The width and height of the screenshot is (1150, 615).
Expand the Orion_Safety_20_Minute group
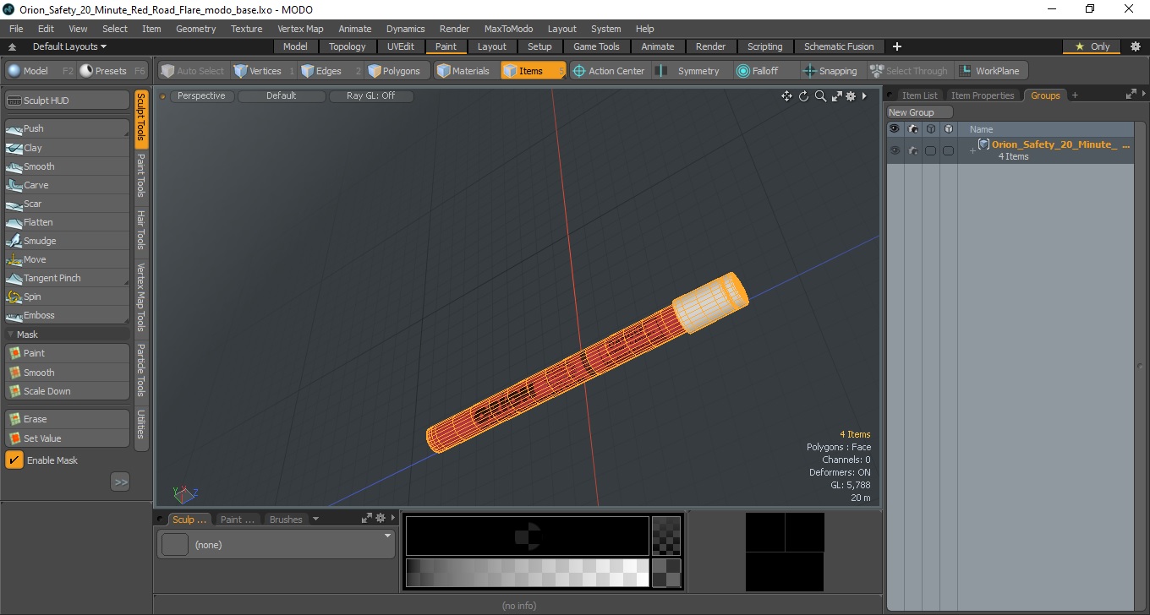pyautogui.click(x=972, y=150)
